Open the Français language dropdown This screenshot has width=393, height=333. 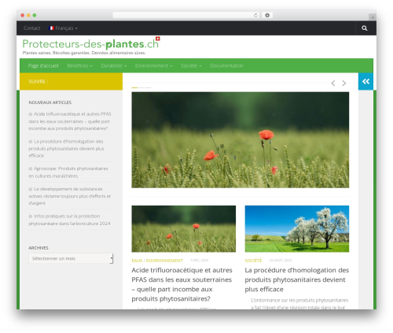tap(63, 28)
